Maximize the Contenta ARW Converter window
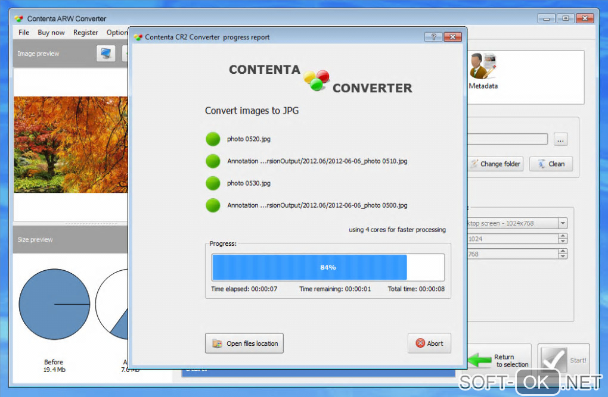This screenshot has width=608, height=397. [x=565, y=18]
